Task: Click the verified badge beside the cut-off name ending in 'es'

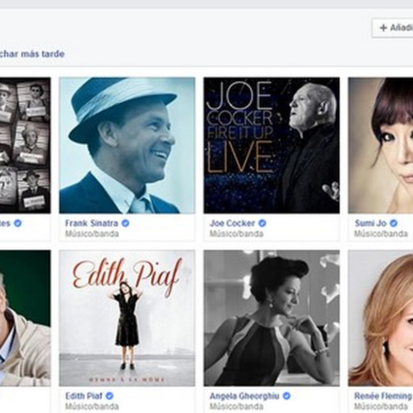Action: 18,223
